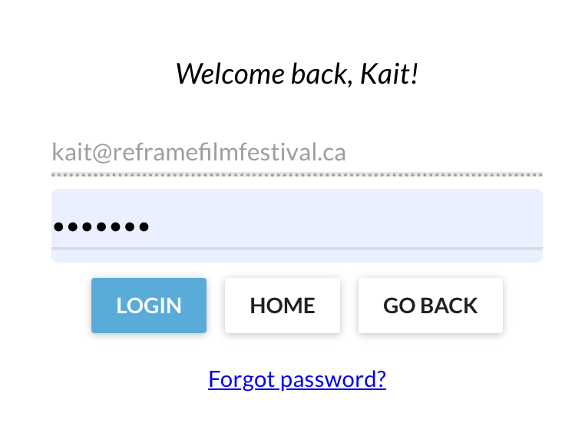Click the GO BACK button
Viewport: 585px width, 433px height.
tap(430, 306)
